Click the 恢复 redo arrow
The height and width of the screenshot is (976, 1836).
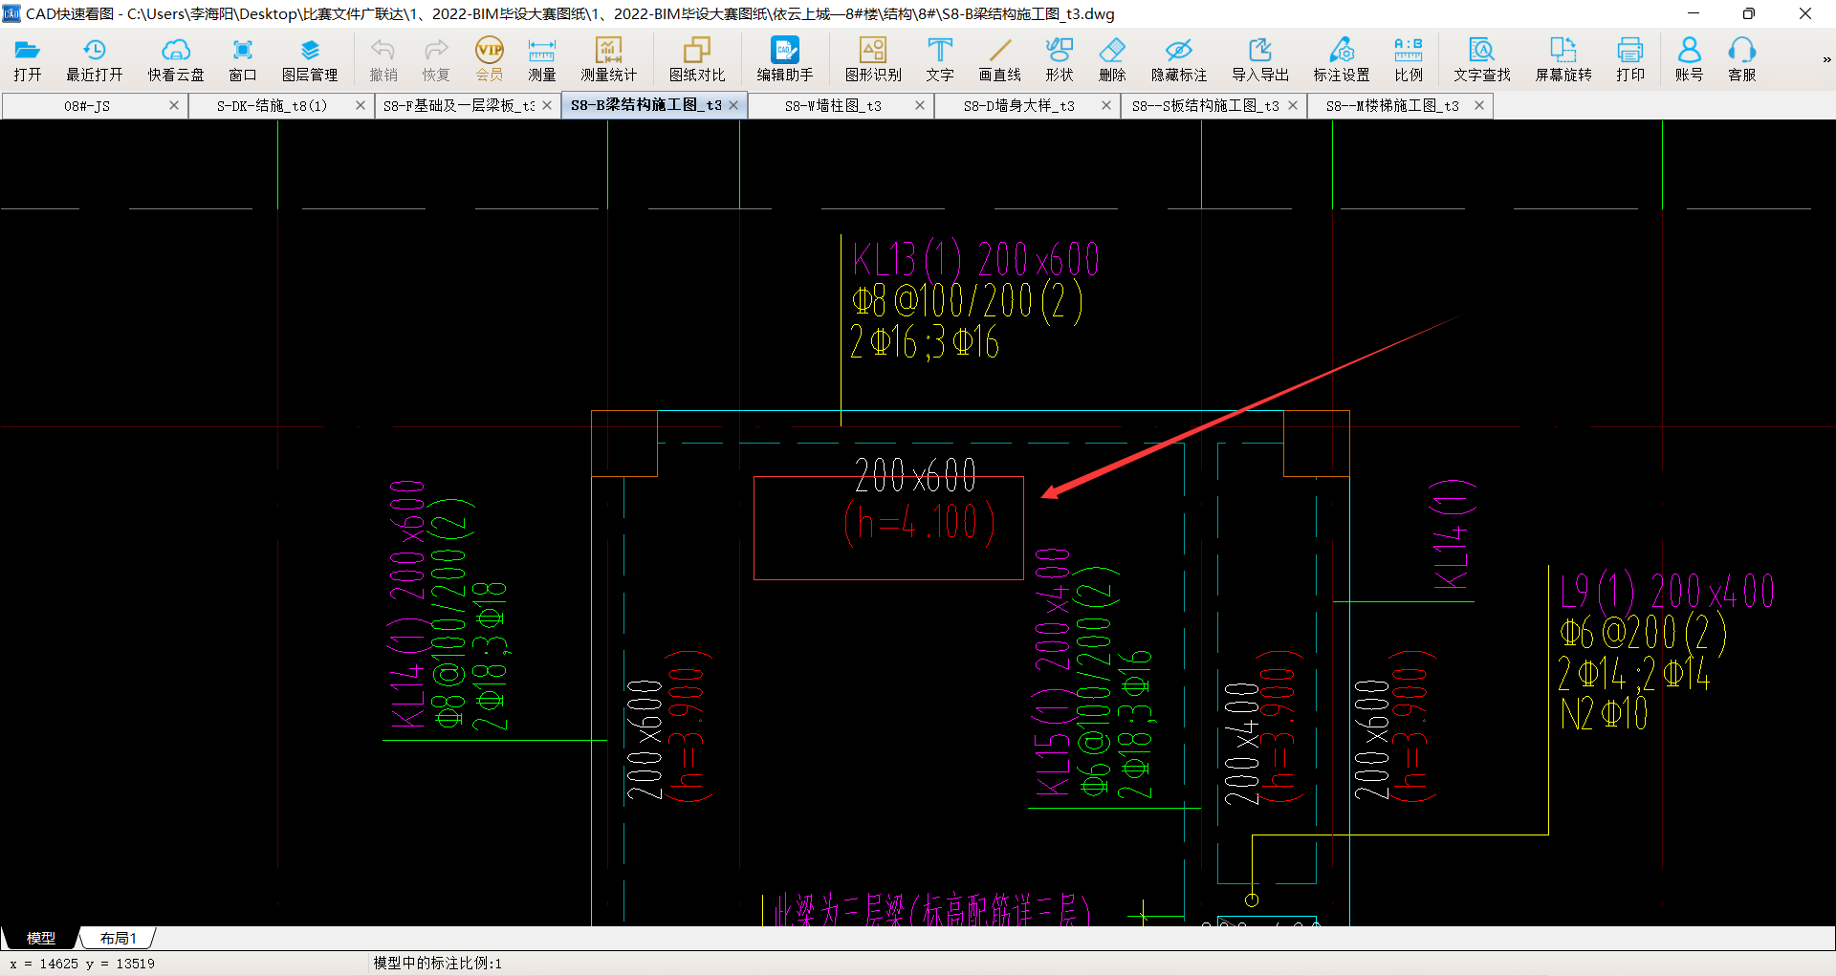[x=436, y=59]
